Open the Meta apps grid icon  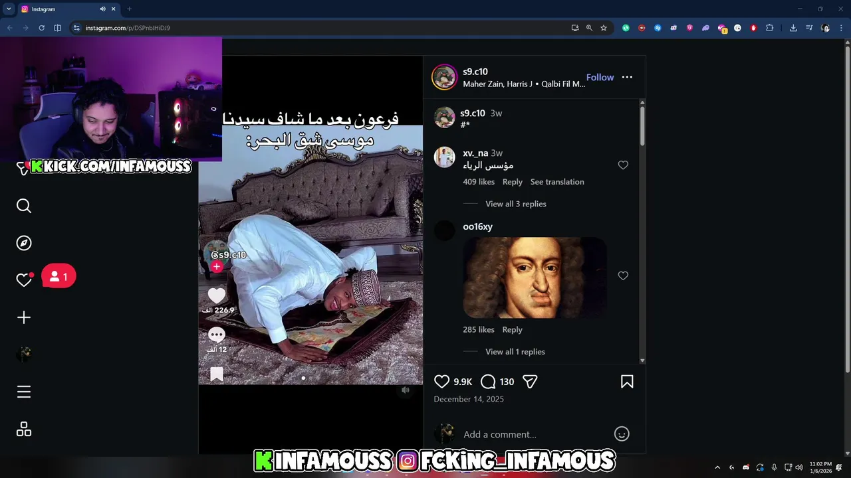click(x=24, y=430)
